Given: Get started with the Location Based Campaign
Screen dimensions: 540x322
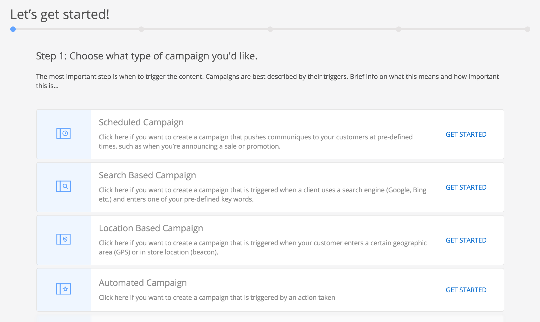Looking at the screenshot, I should tap(466, 240).
